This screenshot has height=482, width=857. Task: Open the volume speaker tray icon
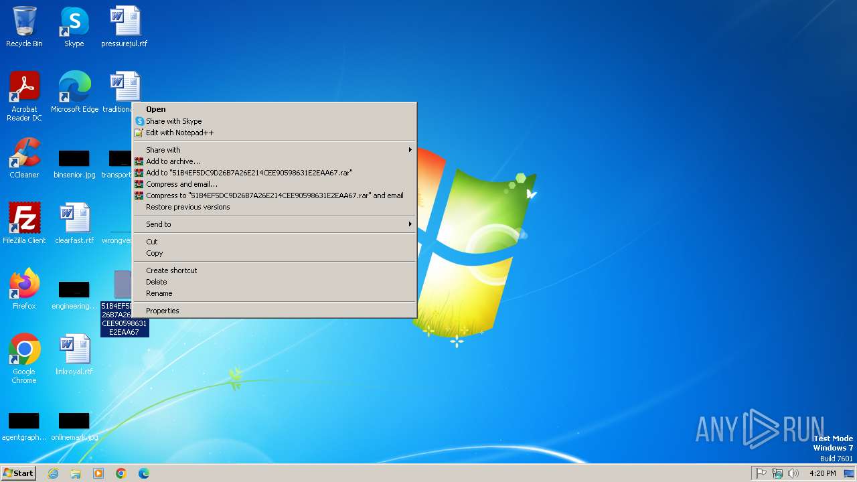pyautogui.click(x=793, y=473)
